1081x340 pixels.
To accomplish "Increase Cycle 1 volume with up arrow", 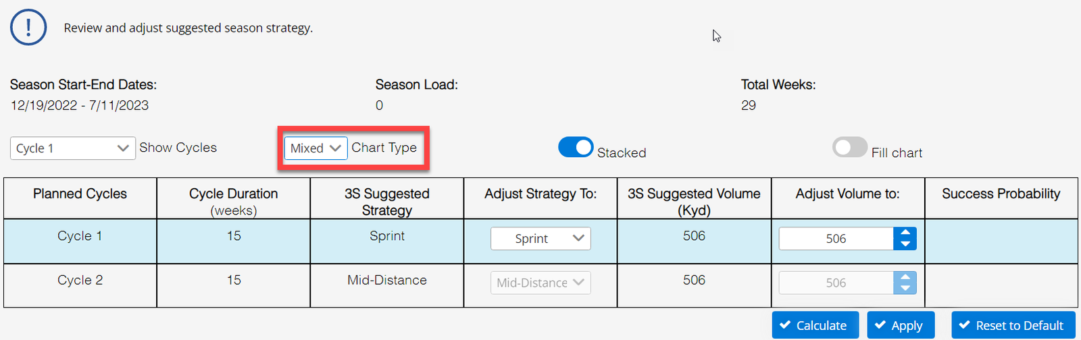I will [x=905, y=233].
